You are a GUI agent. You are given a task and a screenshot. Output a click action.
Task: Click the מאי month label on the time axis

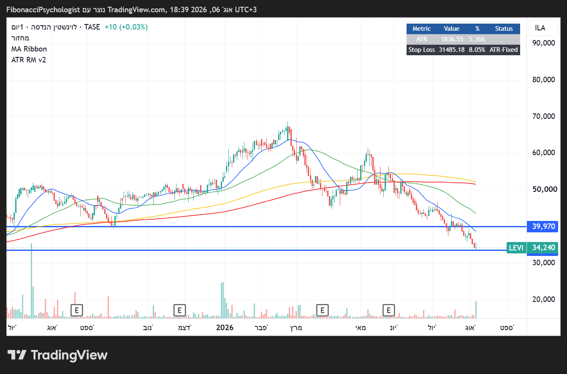coord(360,328)
